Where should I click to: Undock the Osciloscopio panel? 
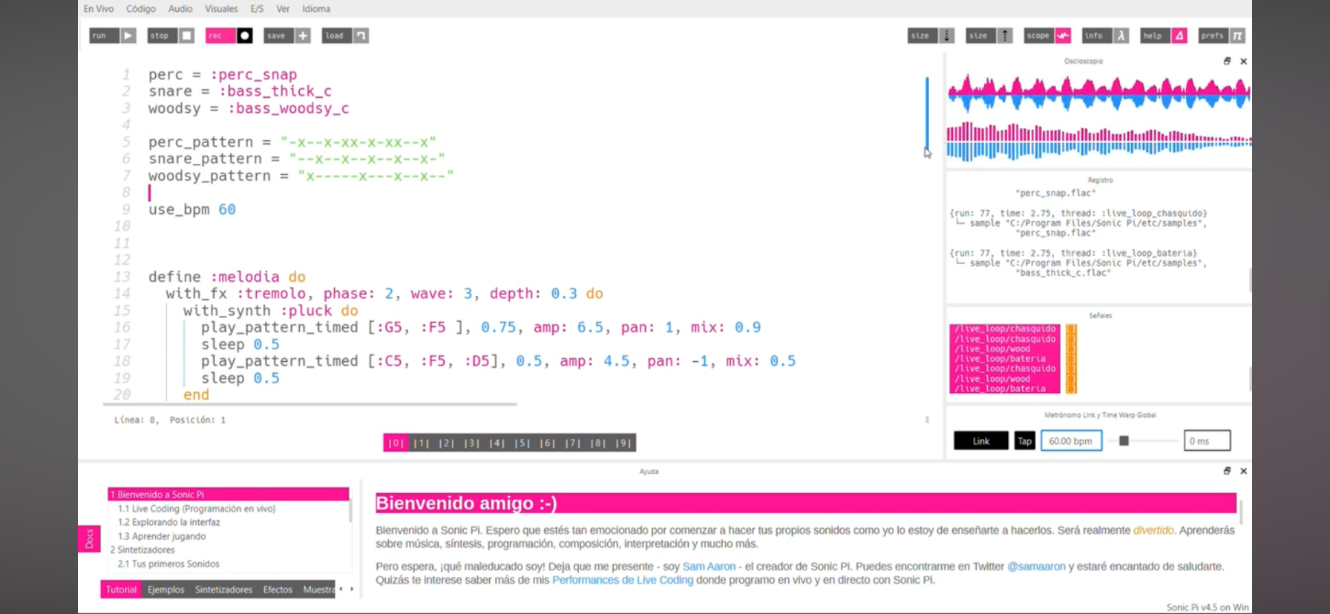1227,62
